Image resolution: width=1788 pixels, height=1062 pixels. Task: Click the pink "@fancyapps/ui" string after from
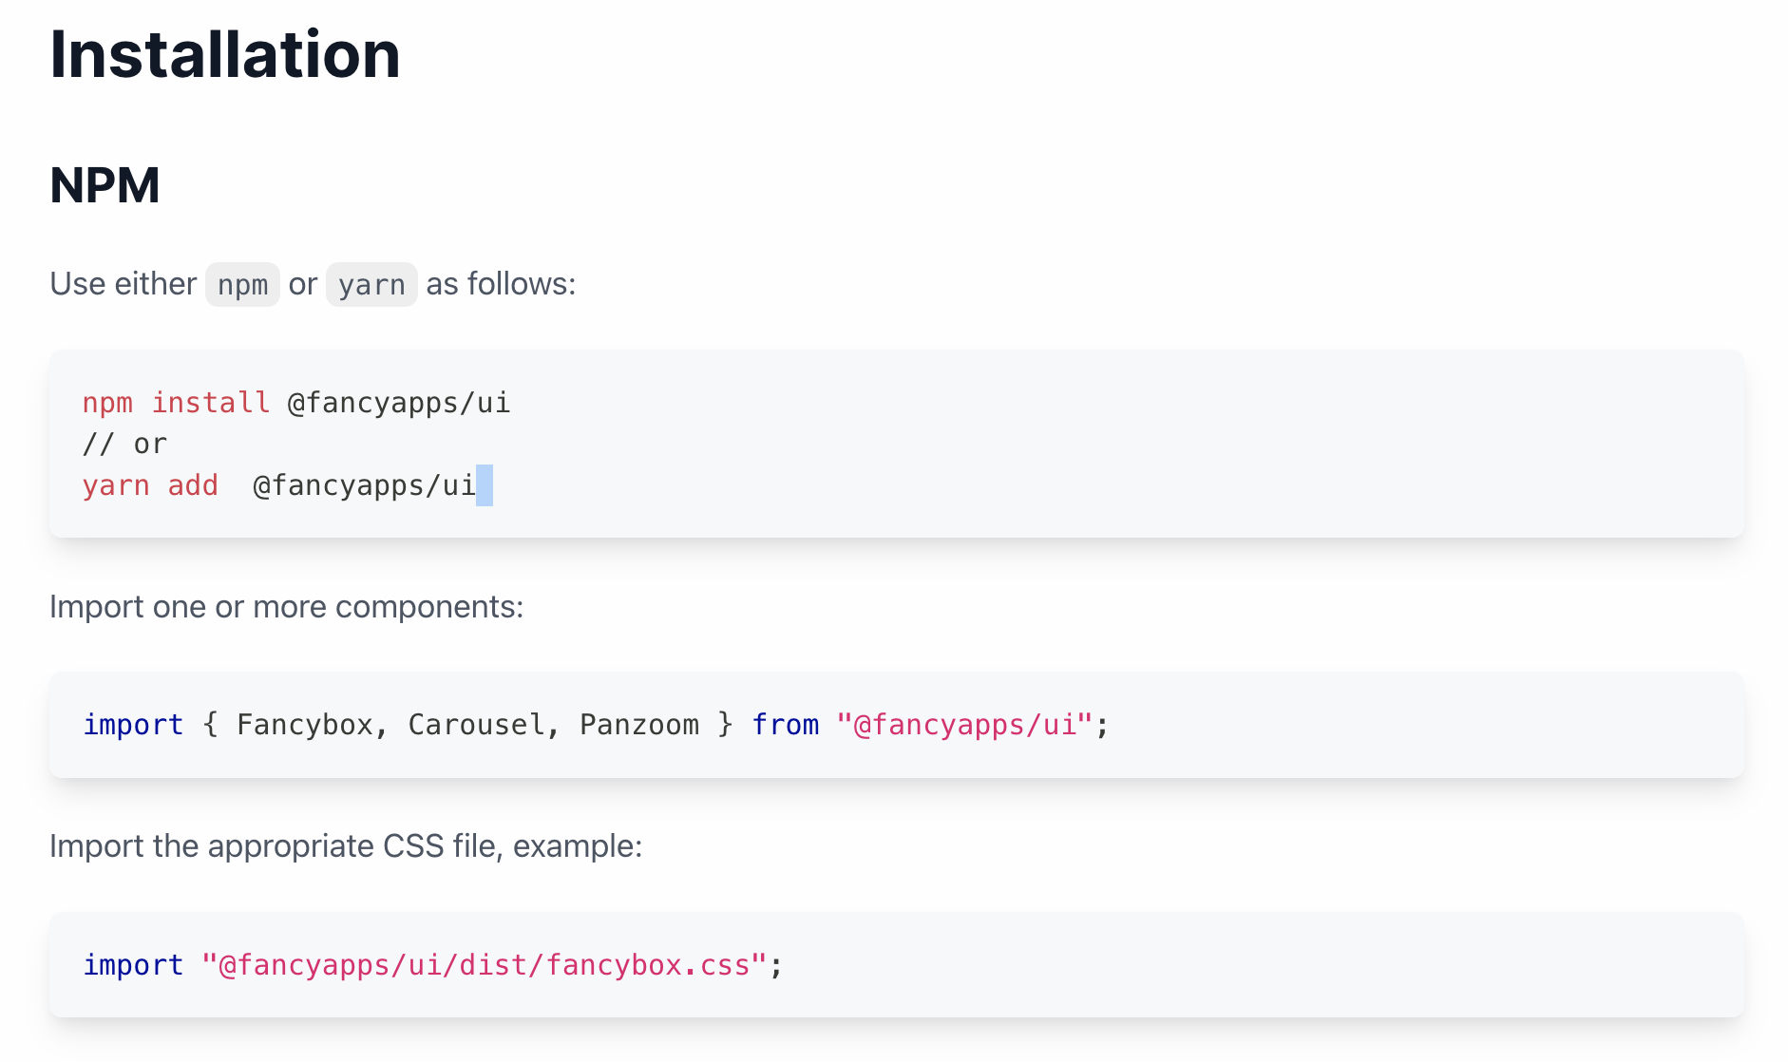964,725
